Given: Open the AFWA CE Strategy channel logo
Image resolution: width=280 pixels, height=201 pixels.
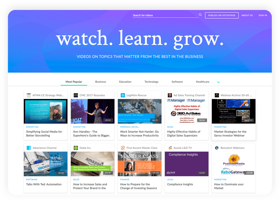Looking at the screenshot, I should click(x=29, y=95).
